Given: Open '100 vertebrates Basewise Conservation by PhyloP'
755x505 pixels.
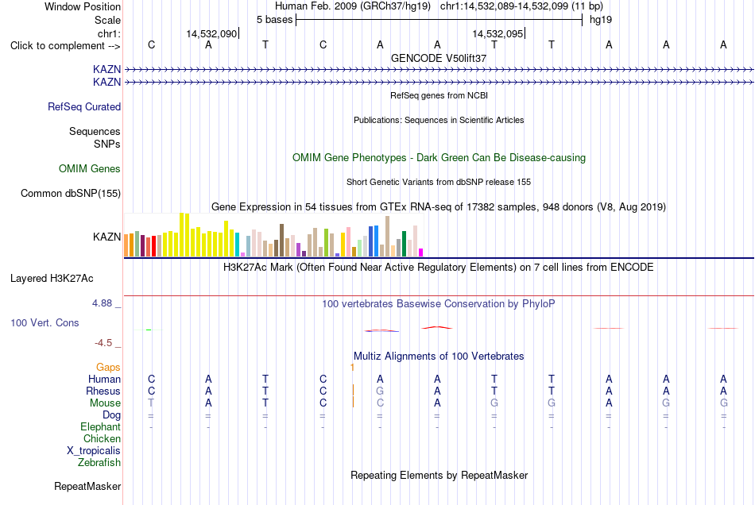Looking at the screenshot, I should tap(439, 304).
